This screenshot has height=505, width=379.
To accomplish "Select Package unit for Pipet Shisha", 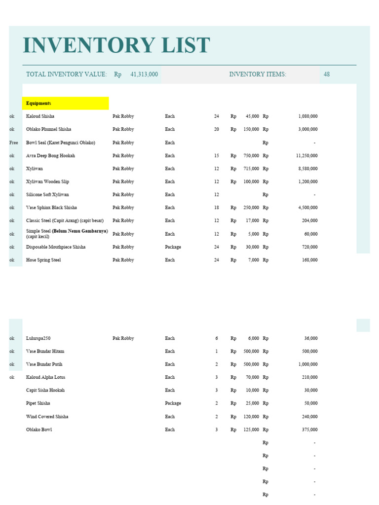I will (x=173, y=403).
